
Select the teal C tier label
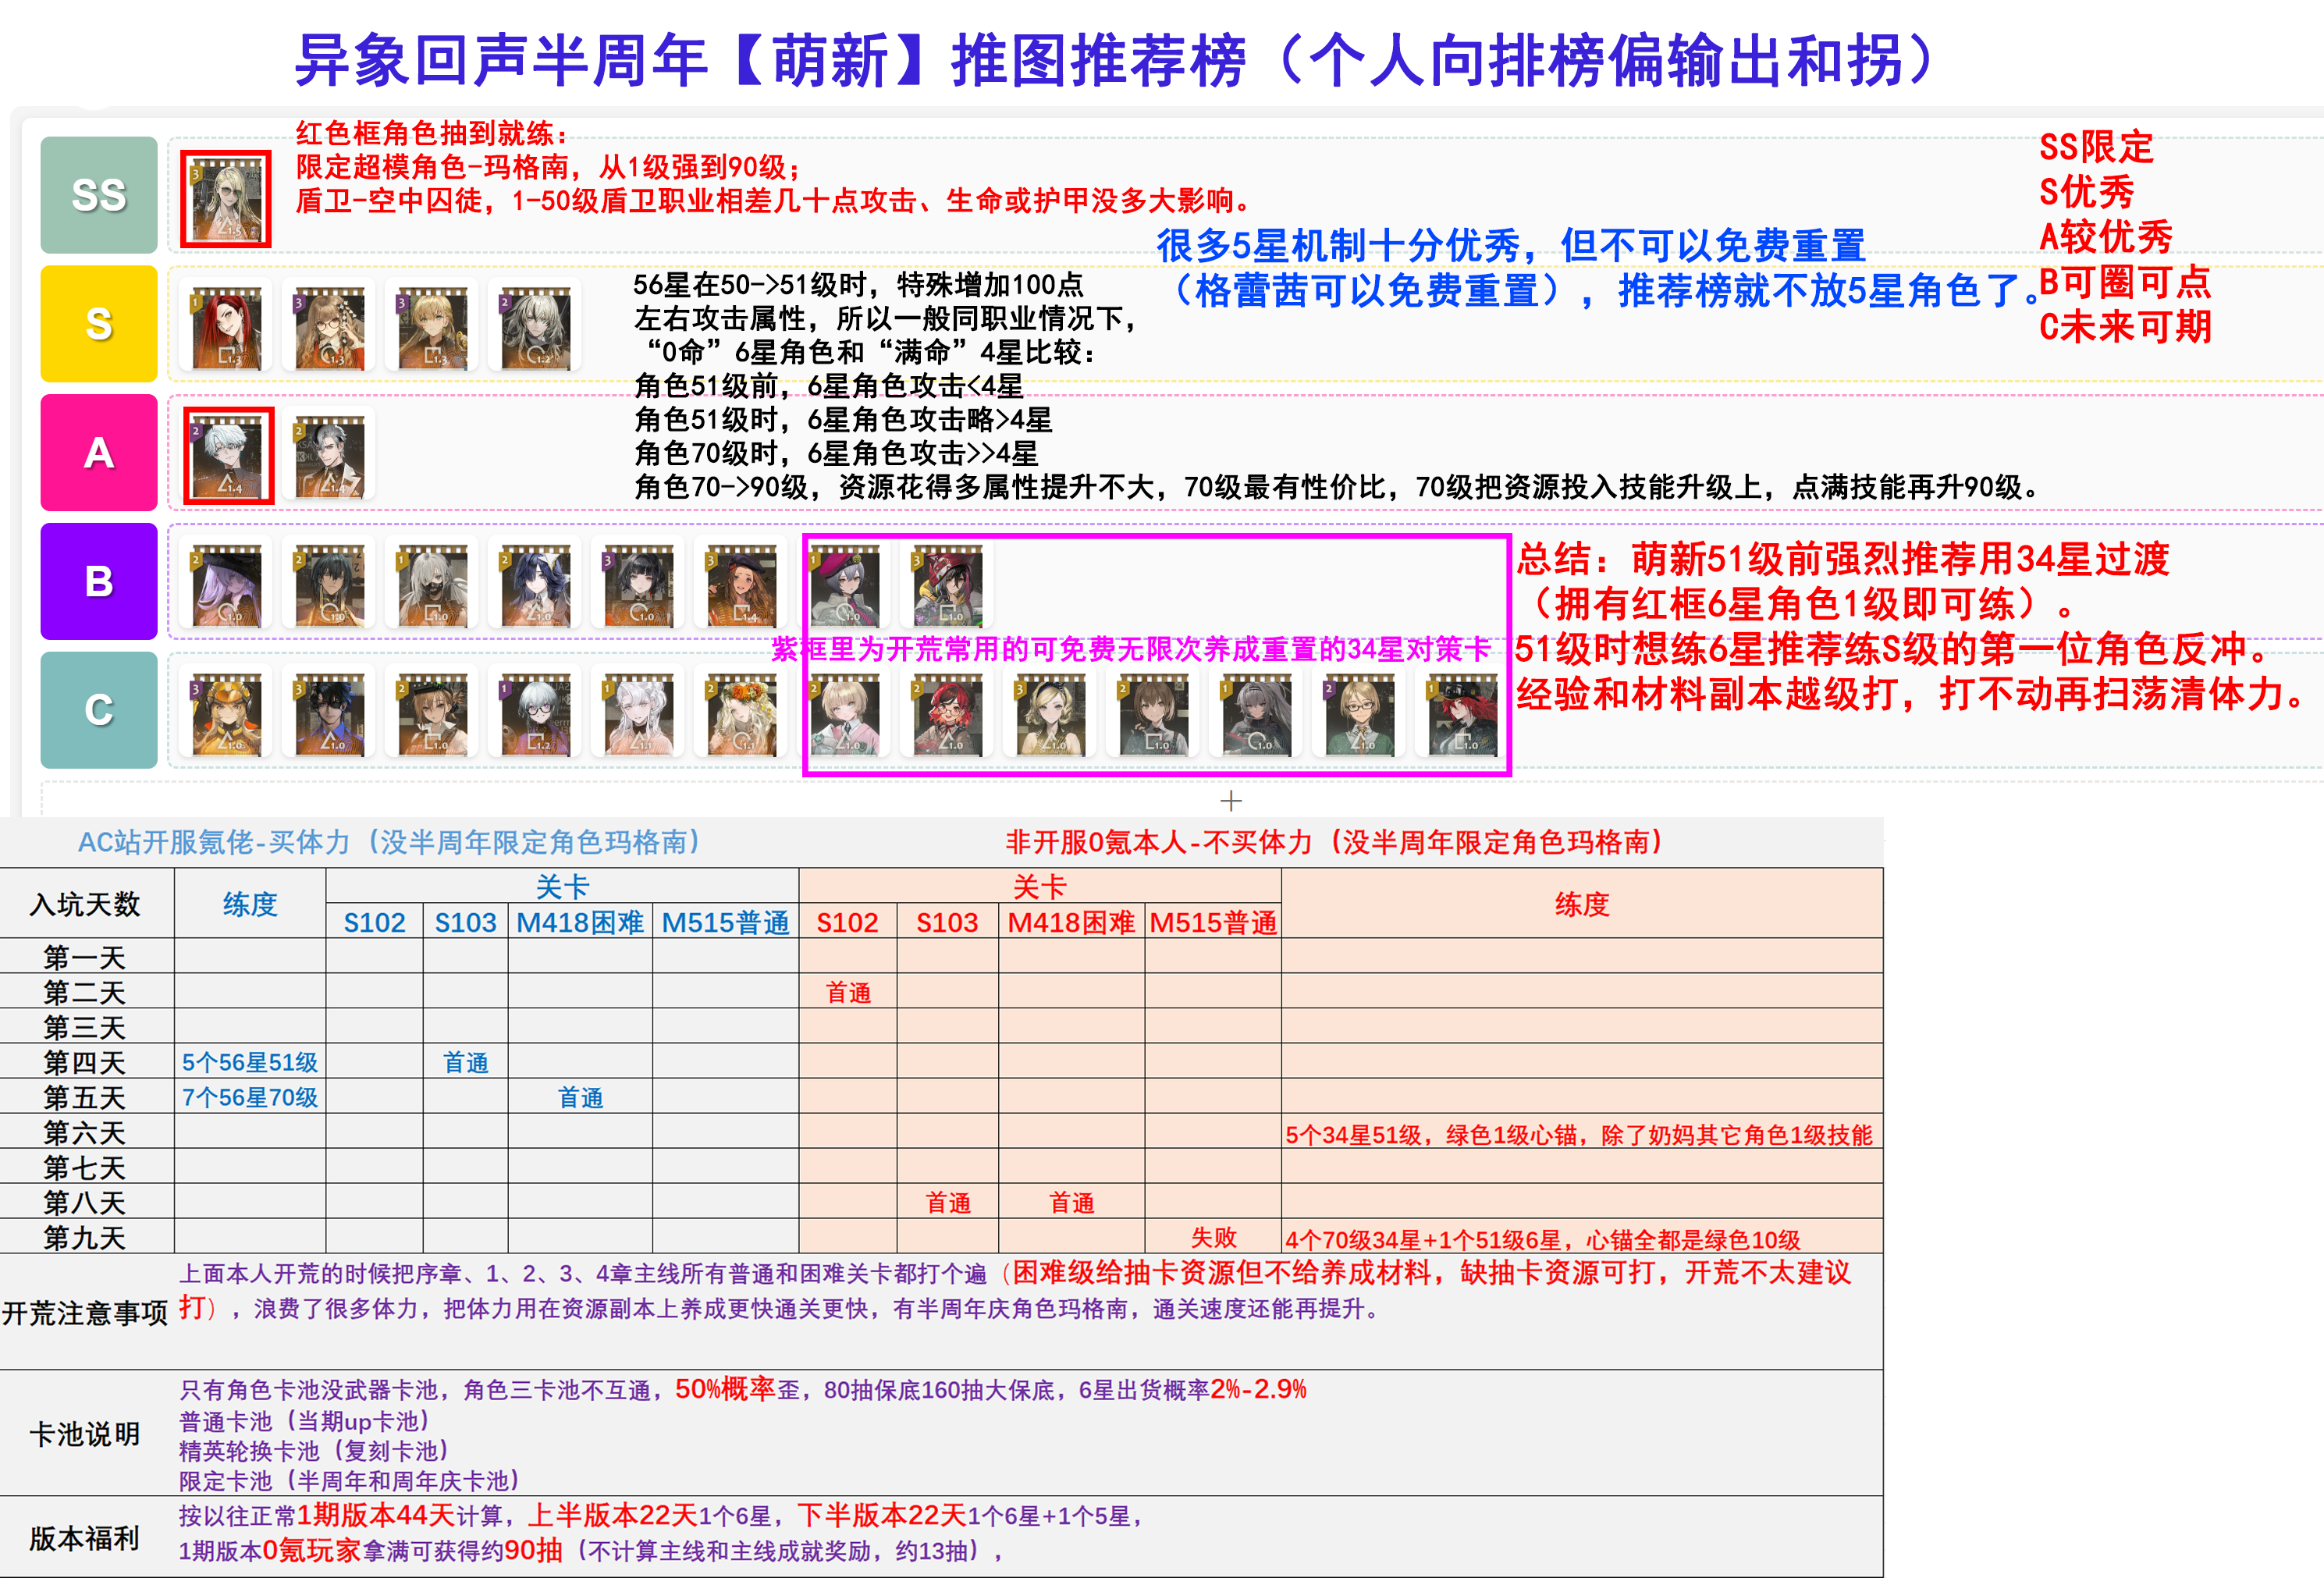pos(99,710)
